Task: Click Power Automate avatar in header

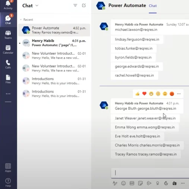Action: (x=101, y=6)
